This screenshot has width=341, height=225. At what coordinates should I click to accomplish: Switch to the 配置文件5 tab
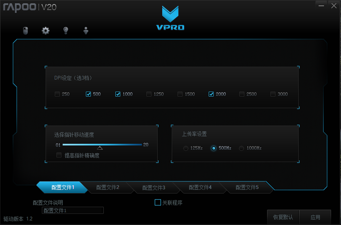tap(247, 187)
